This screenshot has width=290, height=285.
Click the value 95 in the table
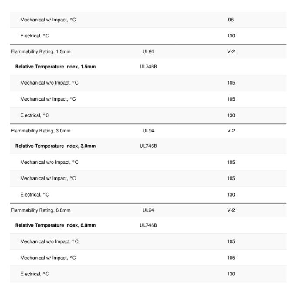(231, 20)
